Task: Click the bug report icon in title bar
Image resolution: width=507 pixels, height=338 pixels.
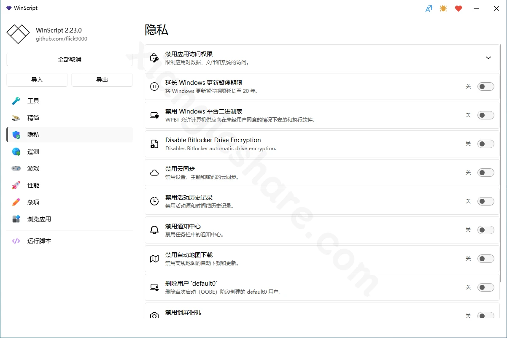Action: (x=443, y=8)
